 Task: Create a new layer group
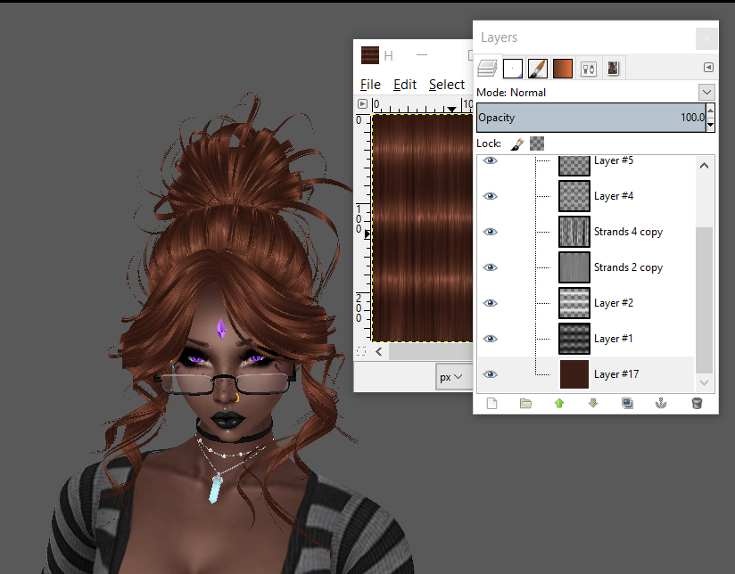(x=525, y=404)
